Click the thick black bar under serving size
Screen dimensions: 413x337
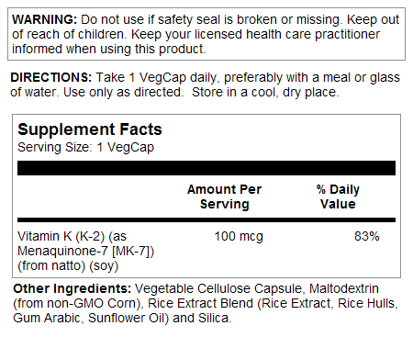(x=206, y=168)
